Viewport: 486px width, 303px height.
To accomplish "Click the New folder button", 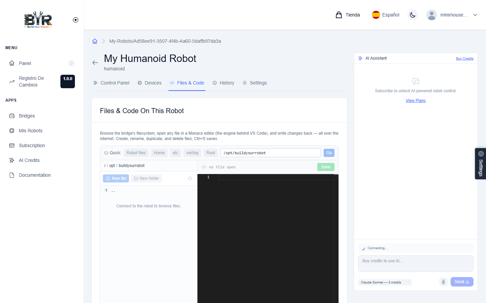I will pyautogui.click(x=146, y=178).
